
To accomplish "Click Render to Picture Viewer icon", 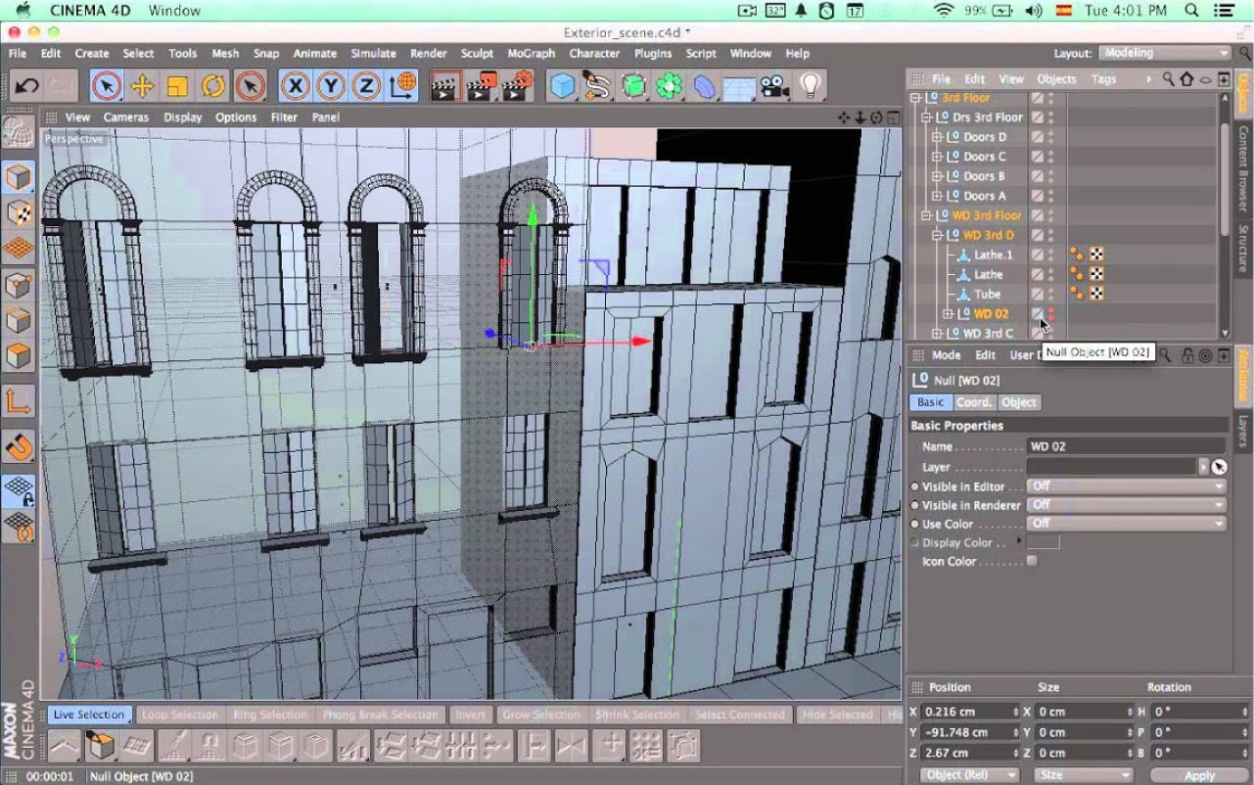I will pos(481,86).
